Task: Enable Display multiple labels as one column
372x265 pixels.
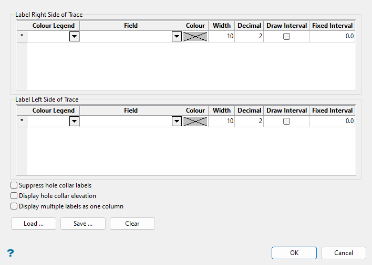Action: (14, 206)
